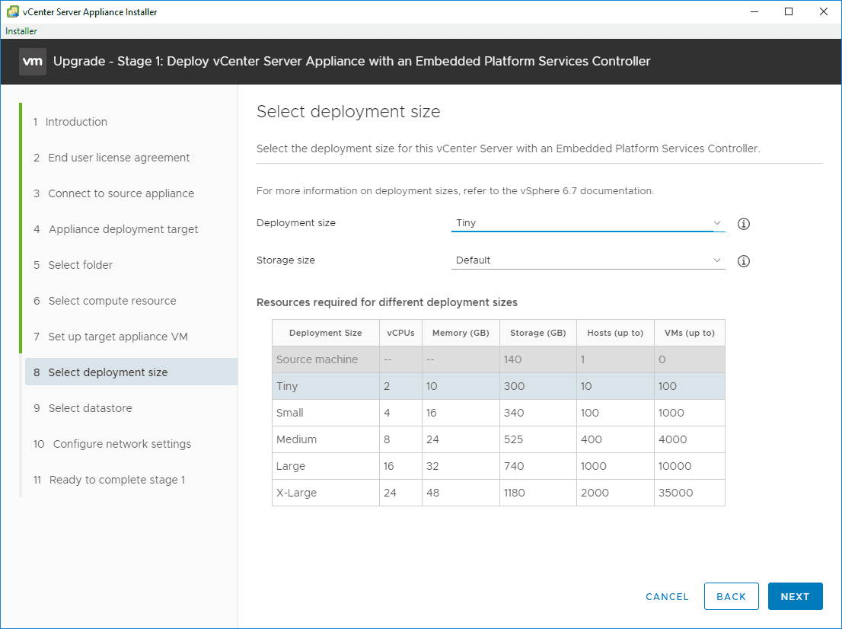Click the NEXT button

[x=795, y=596]
